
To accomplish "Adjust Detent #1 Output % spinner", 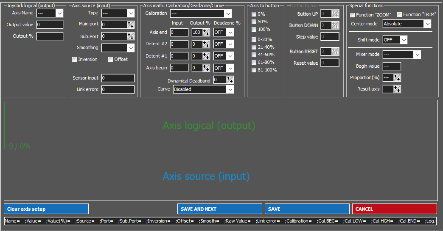I will (206, 56).
